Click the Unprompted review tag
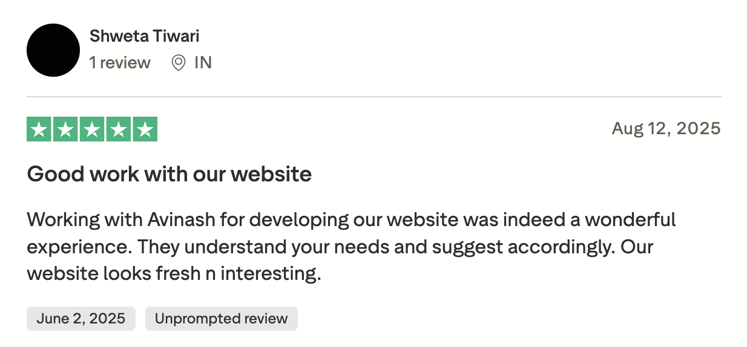The height and width of the screenshot is (347, 747). click(x=221, y=319)
